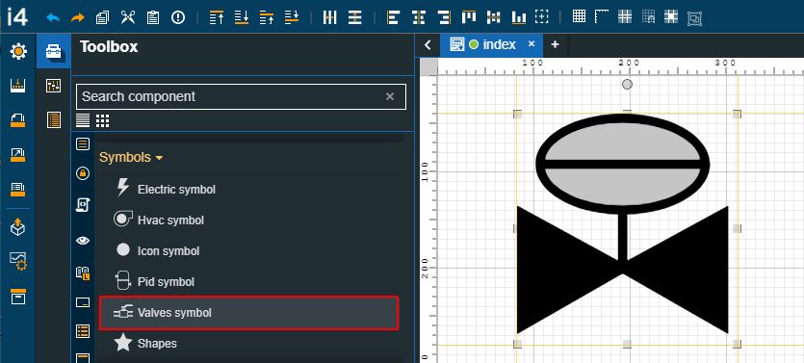Click Bring to front icon
804x363 pixels.
[x=217, y=17]
